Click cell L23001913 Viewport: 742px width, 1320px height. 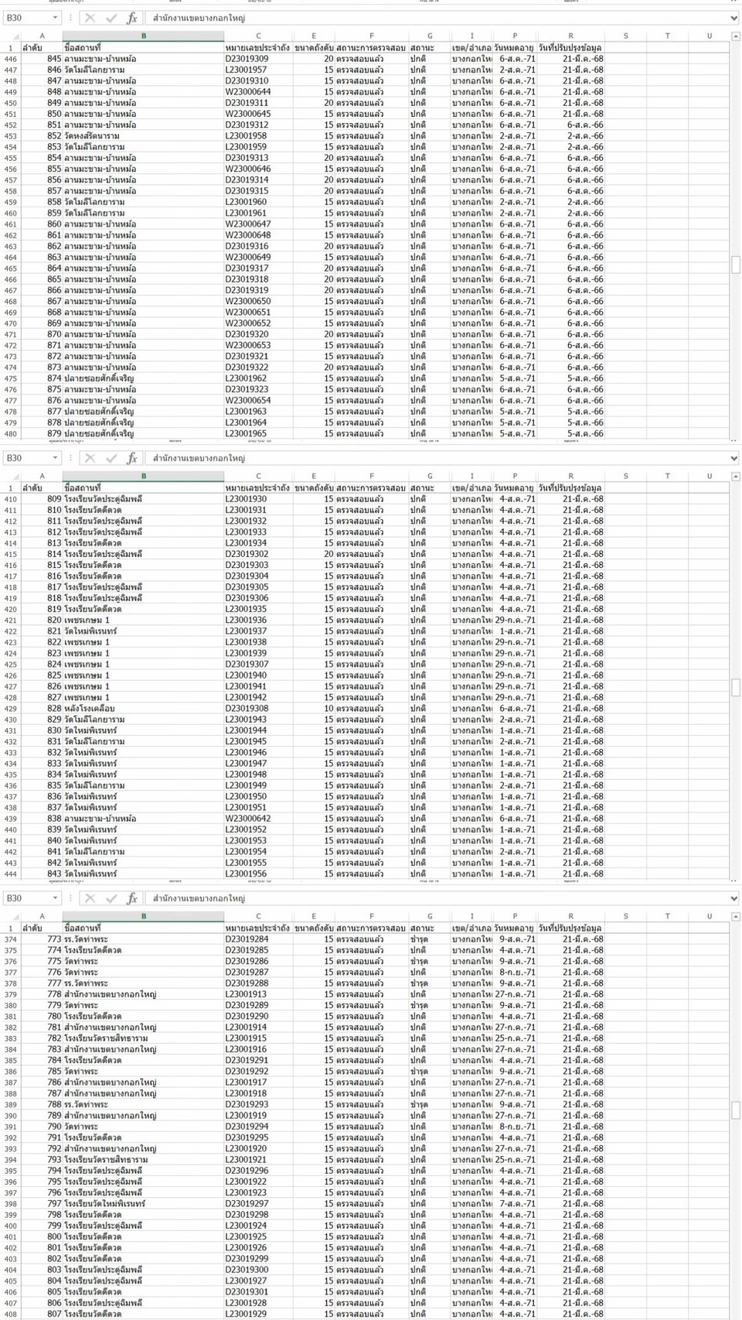tap(258, 994)
